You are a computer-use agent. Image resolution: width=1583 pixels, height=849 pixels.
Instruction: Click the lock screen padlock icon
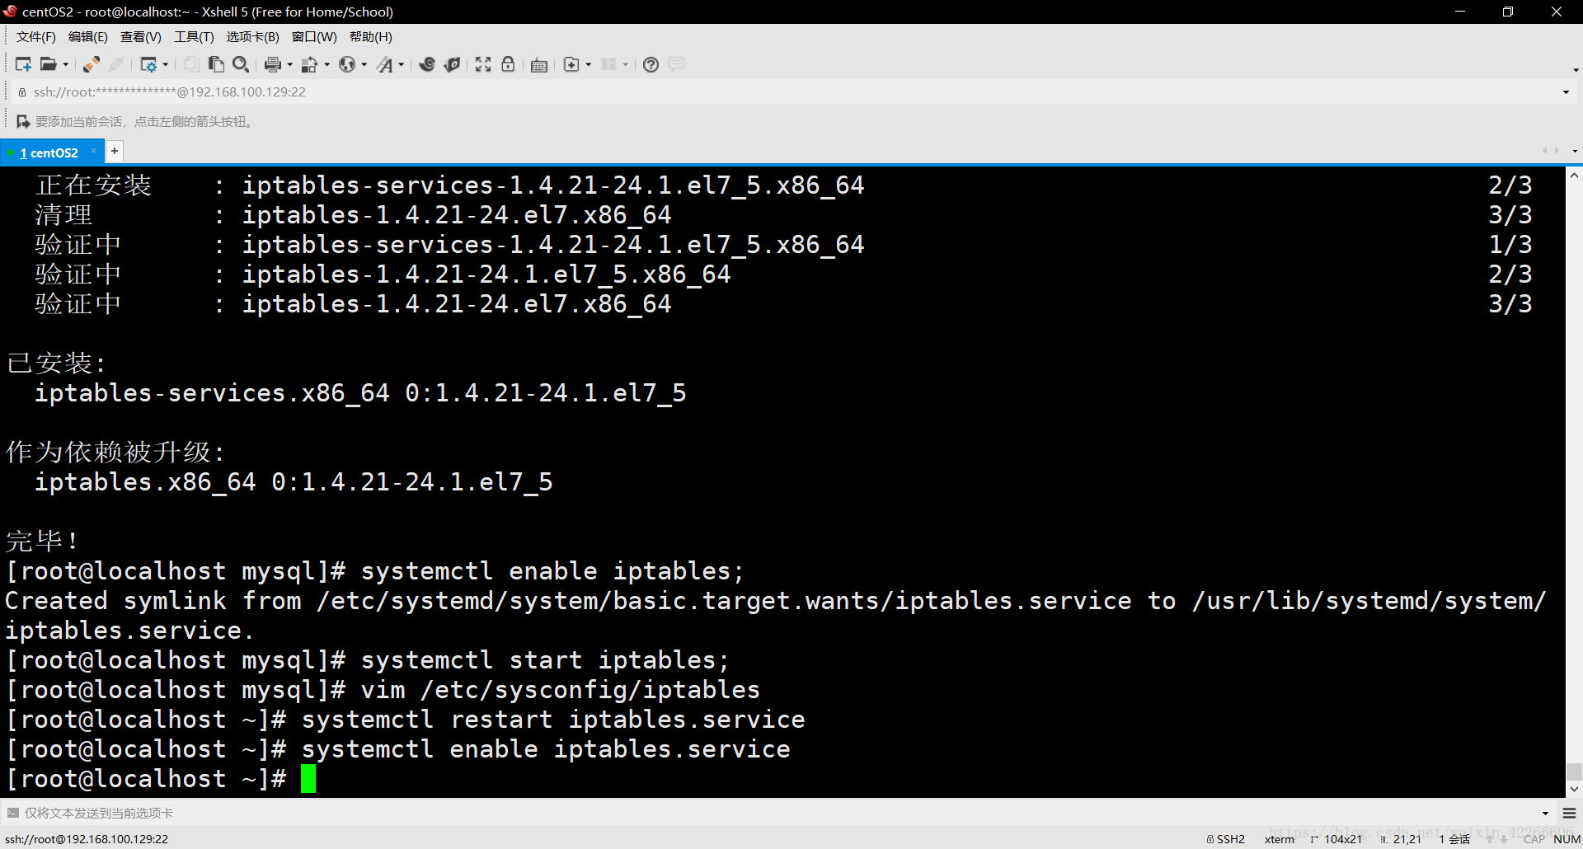click(508, 64)
